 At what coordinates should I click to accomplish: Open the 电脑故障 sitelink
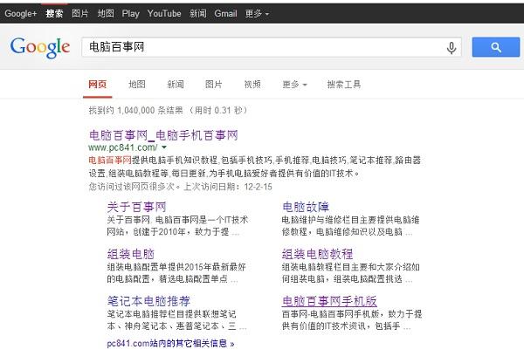[306, 207]
